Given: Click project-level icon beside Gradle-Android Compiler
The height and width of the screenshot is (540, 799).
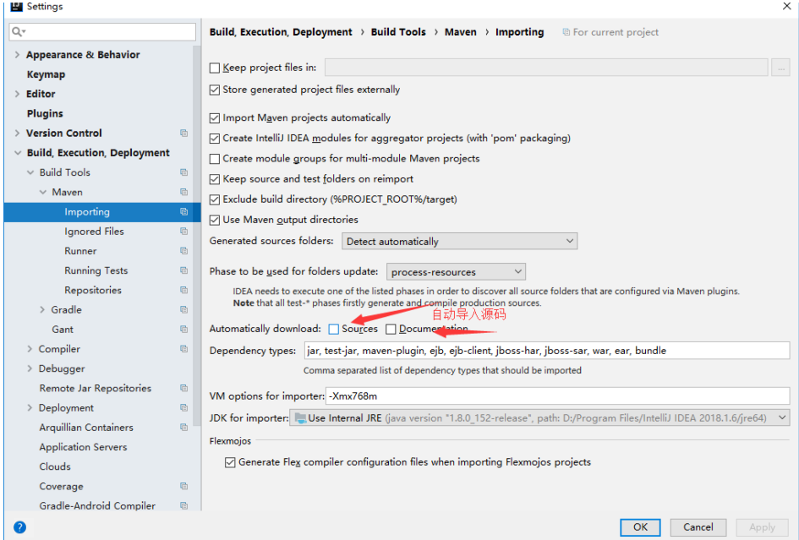Looking at the screenshot, I should coord(184,506).
